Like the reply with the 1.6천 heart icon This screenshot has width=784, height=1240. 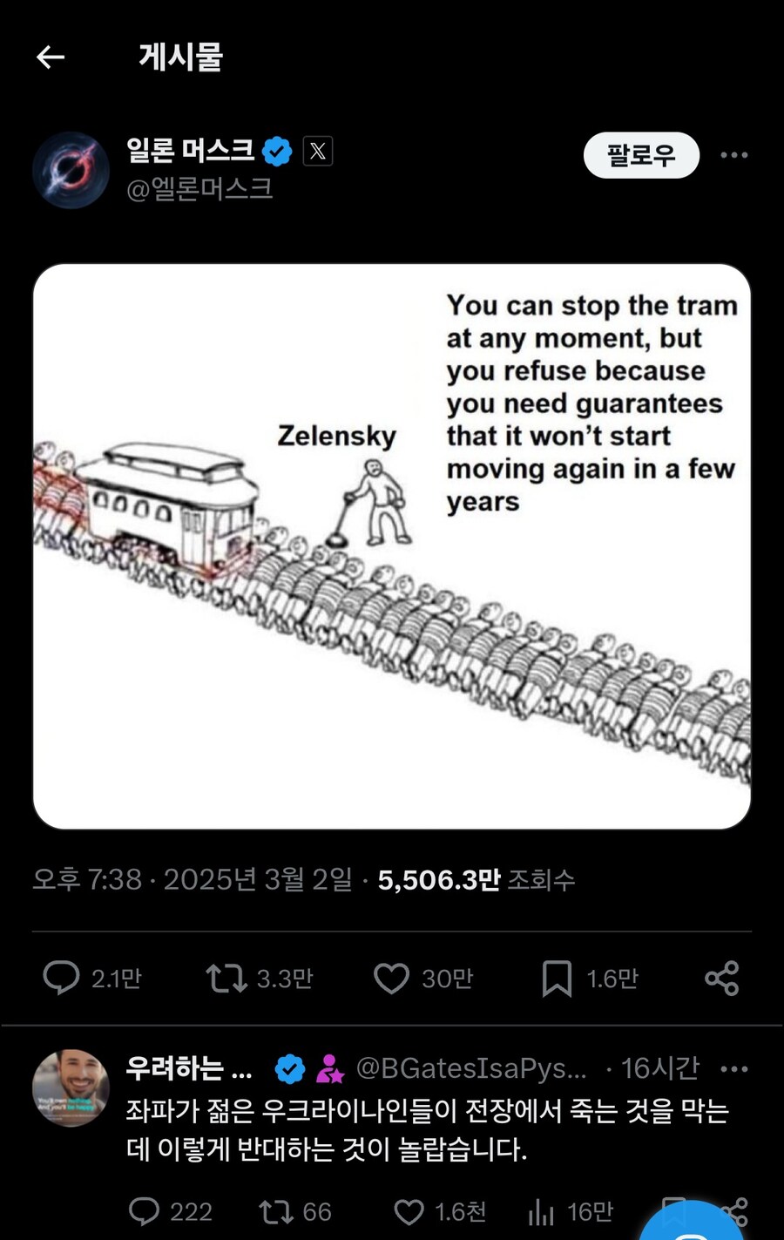(x=409, y=1212)
